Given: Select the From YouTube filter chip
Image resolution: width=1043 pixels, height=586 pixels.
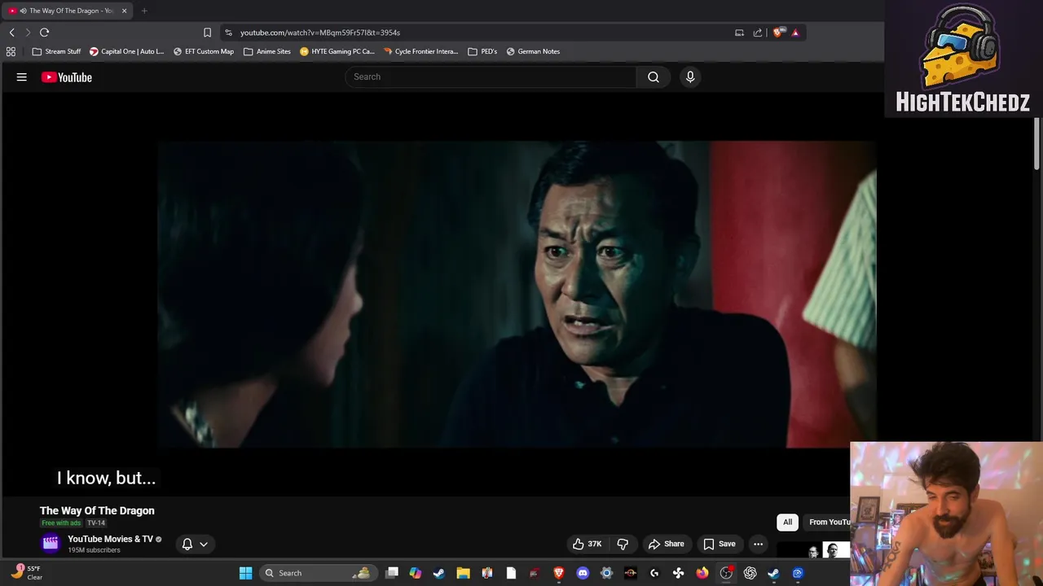Looking at the screenshot, I should (x=827, y=522).
